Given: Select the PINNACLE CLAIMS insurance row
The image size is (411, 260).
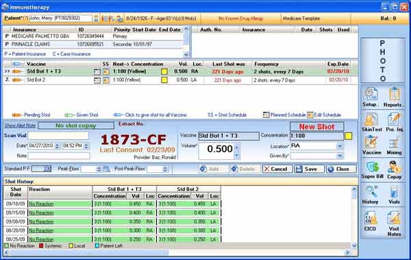Looking at the screenshot, I should point(93,44).
